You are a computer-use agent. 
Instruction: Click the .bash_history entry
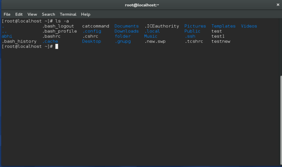click(x=19, y=41)
